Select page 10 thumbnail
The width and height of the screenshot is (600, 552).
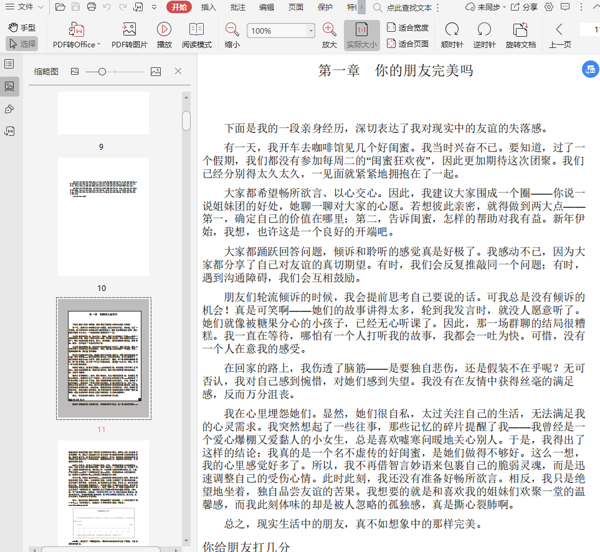(x=103, y=217)
